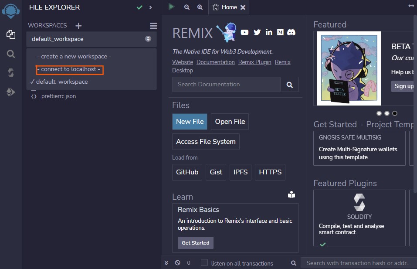Screen dimensions: 417x269
Task: Open Remix Twitter icon
Action: [x=257, y=32]
